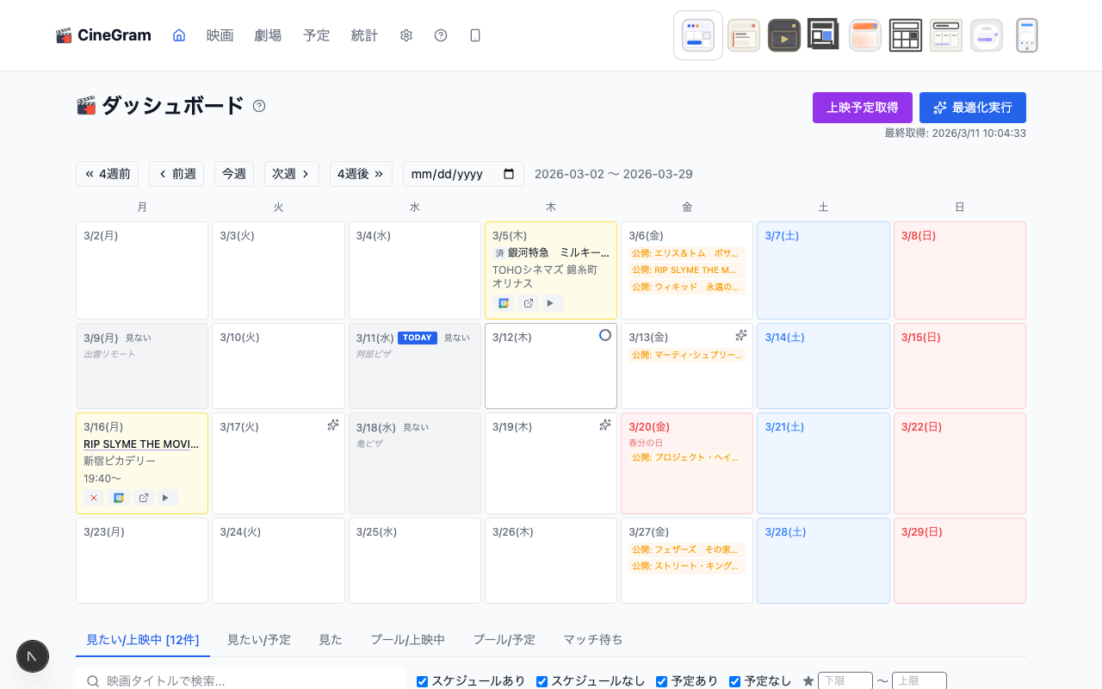Open Google カレンダーで 3/16 の予定を表示

point(118,498)
